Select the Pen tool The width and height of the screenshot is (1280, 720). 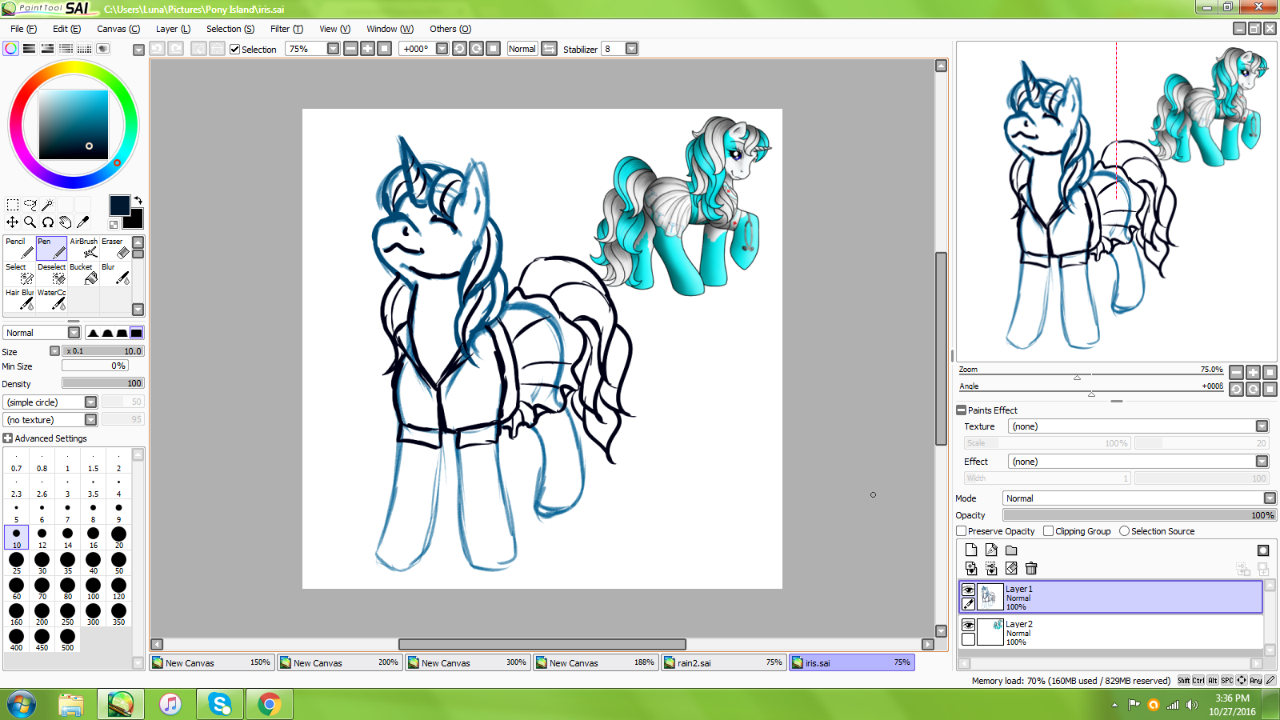coord(51,248)
